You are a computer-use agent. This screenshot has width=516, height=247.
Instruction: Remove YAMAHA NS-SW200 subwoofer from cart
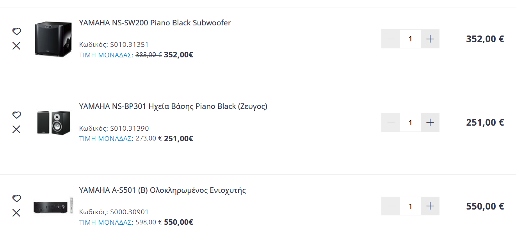click(16, 46)
